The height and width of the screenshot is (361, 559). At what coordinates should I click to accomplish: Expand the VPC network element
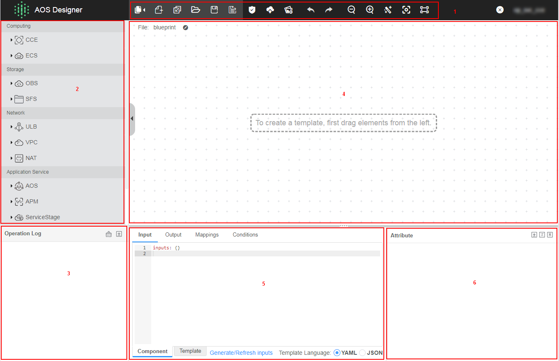[x=12, y=143]
